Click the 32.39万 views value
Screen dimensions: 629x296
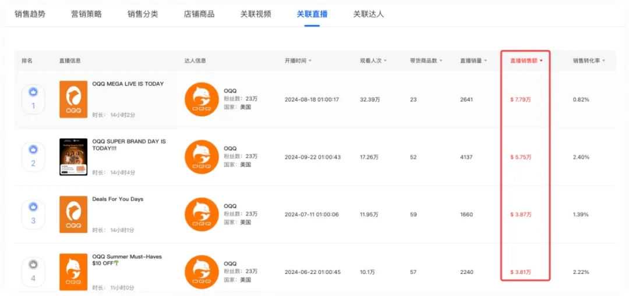click(370, 99)
